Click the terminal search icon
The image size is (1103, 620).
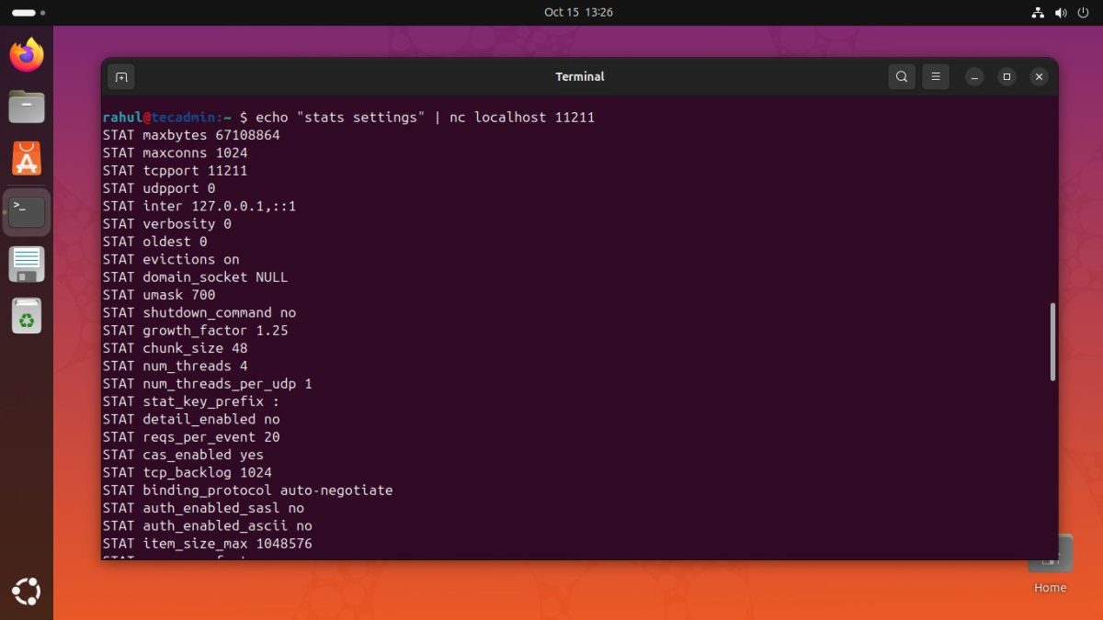coord(902,77)
